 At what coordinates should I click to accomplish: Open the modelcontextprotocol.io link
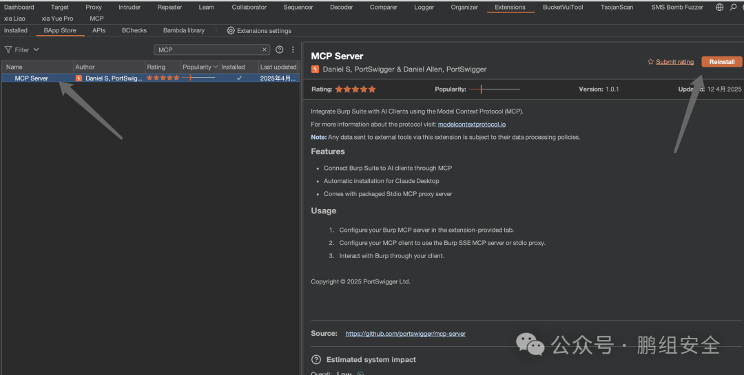click(x=472, y=125)
